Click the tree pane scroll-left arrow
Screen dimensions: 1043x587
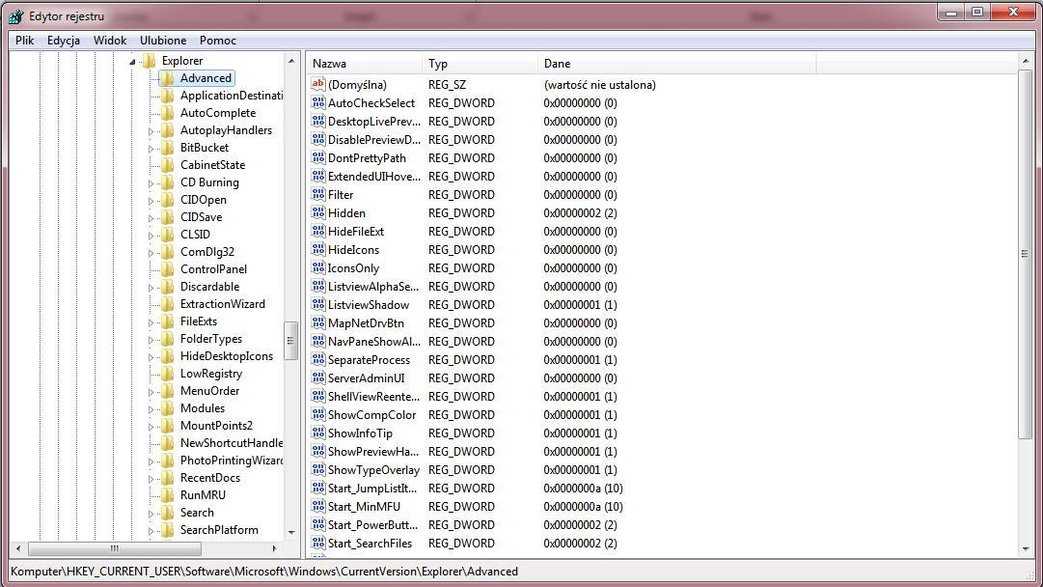point(18,548)
